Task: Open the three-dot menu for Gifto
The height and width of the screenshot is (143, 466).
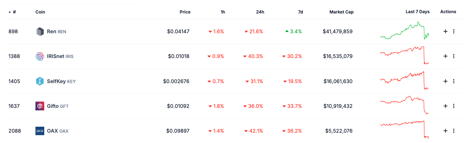Action: [x=454, y=106]
